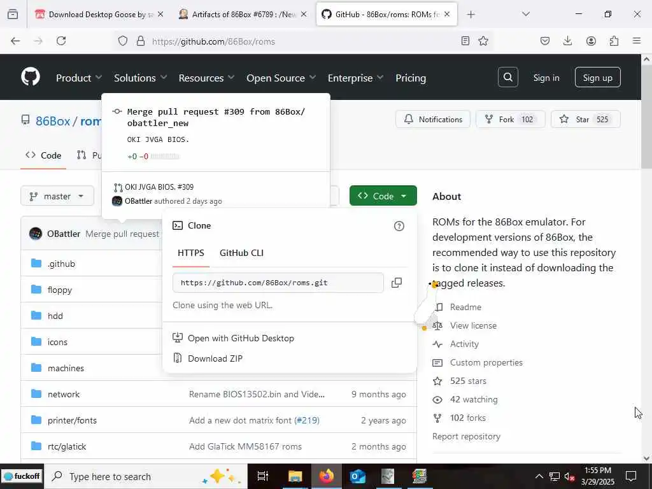652x489 pixels.
Task: Open the master branch dropdown
Action: 57,196
